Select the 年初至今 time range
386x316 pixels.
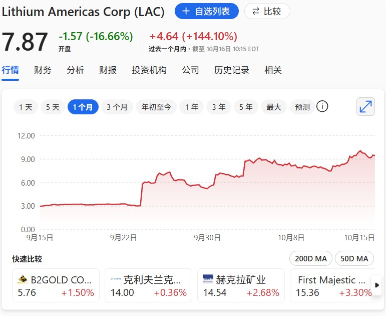(156, 107)
